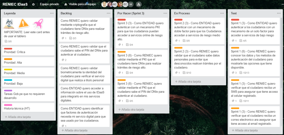Open the invite member icon button
The image size is (284, 135).
click(x=138, y=4)
